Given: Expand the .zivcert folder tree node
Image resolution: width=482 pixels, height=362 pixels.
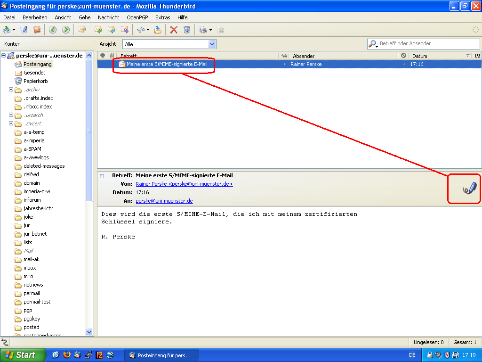Looking at the screenshot, I should coord(11,123).
